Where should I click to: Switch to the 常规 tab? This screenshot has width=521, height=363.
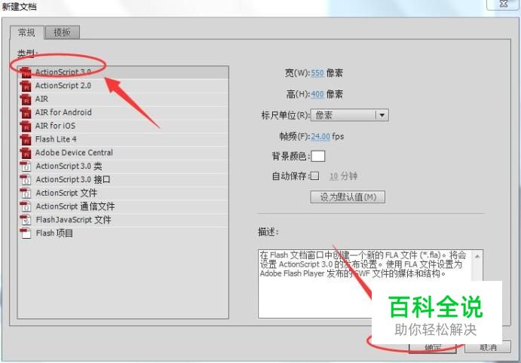(x=26, y=32)
